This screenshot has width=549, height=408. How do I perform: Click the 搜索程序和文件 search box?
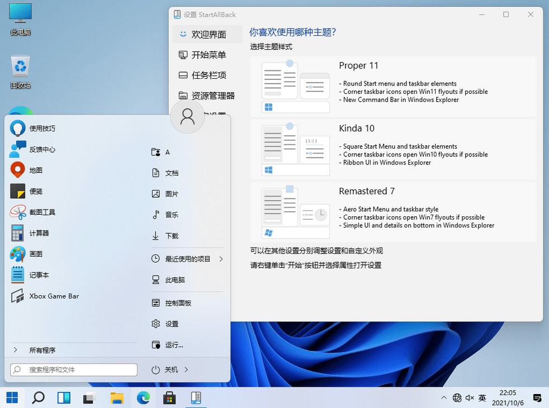[74, 369]
